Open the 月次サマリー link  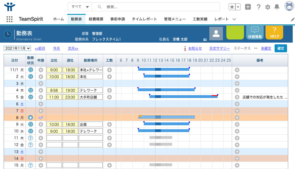[219, 49]
